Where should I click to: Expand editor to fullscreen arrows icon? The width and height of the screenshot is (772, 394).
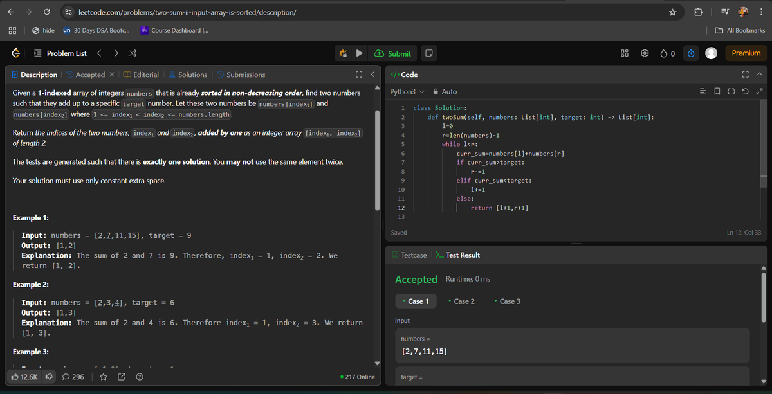click(x=759, y=92)
